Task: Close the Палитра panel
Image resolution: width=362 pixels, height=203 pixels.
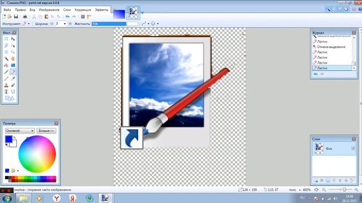Action: click(56, 123)
